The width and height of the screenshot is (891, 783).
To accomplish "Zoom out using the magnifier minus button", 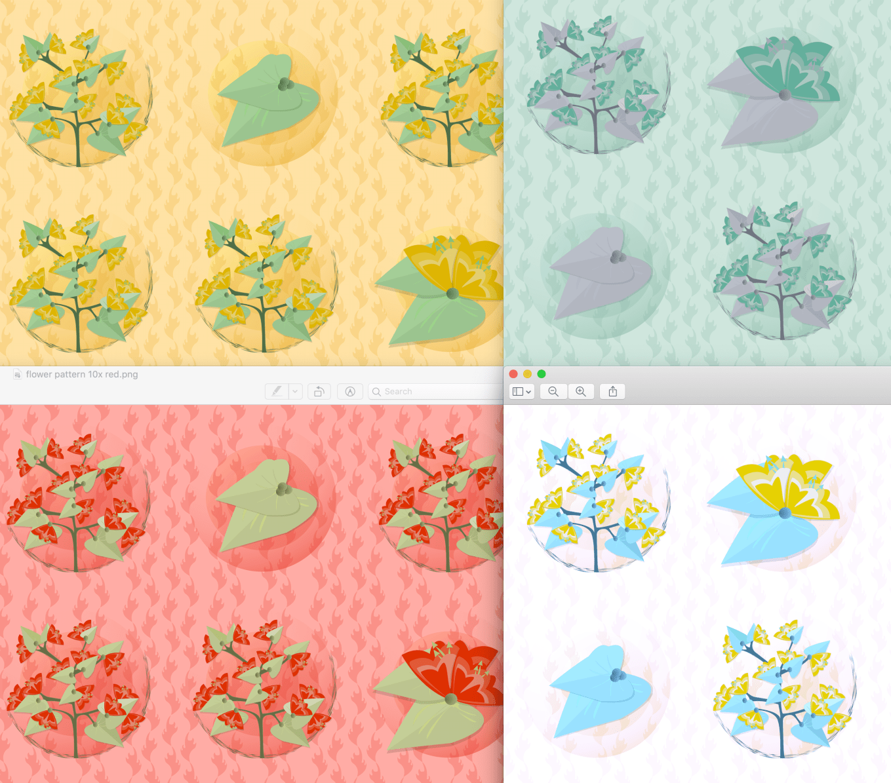I will coord(553,391).
